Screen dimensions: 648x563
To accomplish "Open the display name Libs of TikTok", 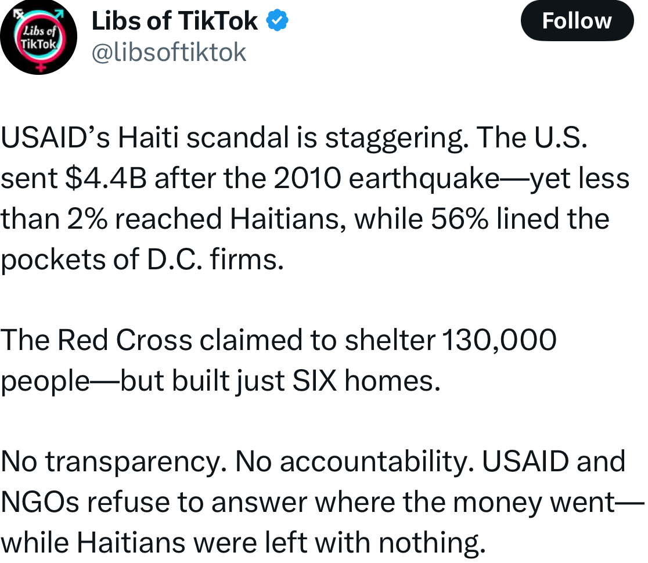I will coord(175,21).
